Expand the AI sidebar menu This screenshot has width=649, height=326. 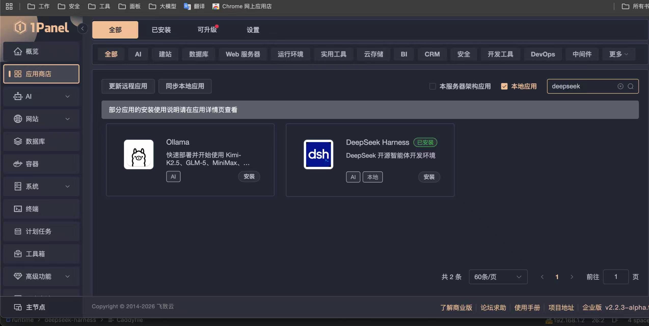(x=41, y=96)
